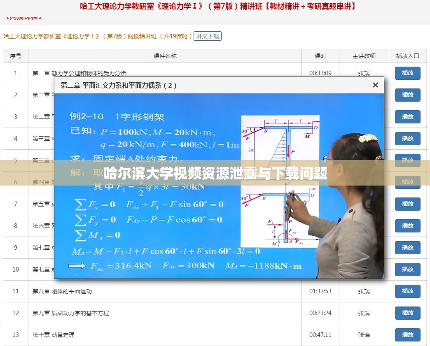Click duration 00:23:24 in row 12
The height and width of the screenshot is (346, 430).
[x=320, y=313]
